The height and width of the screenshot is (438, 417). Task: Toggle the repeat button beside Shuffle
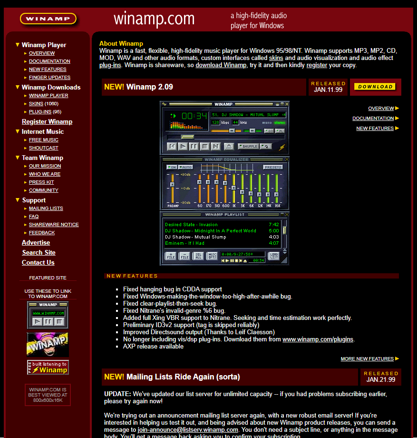(x=266, y=146)
